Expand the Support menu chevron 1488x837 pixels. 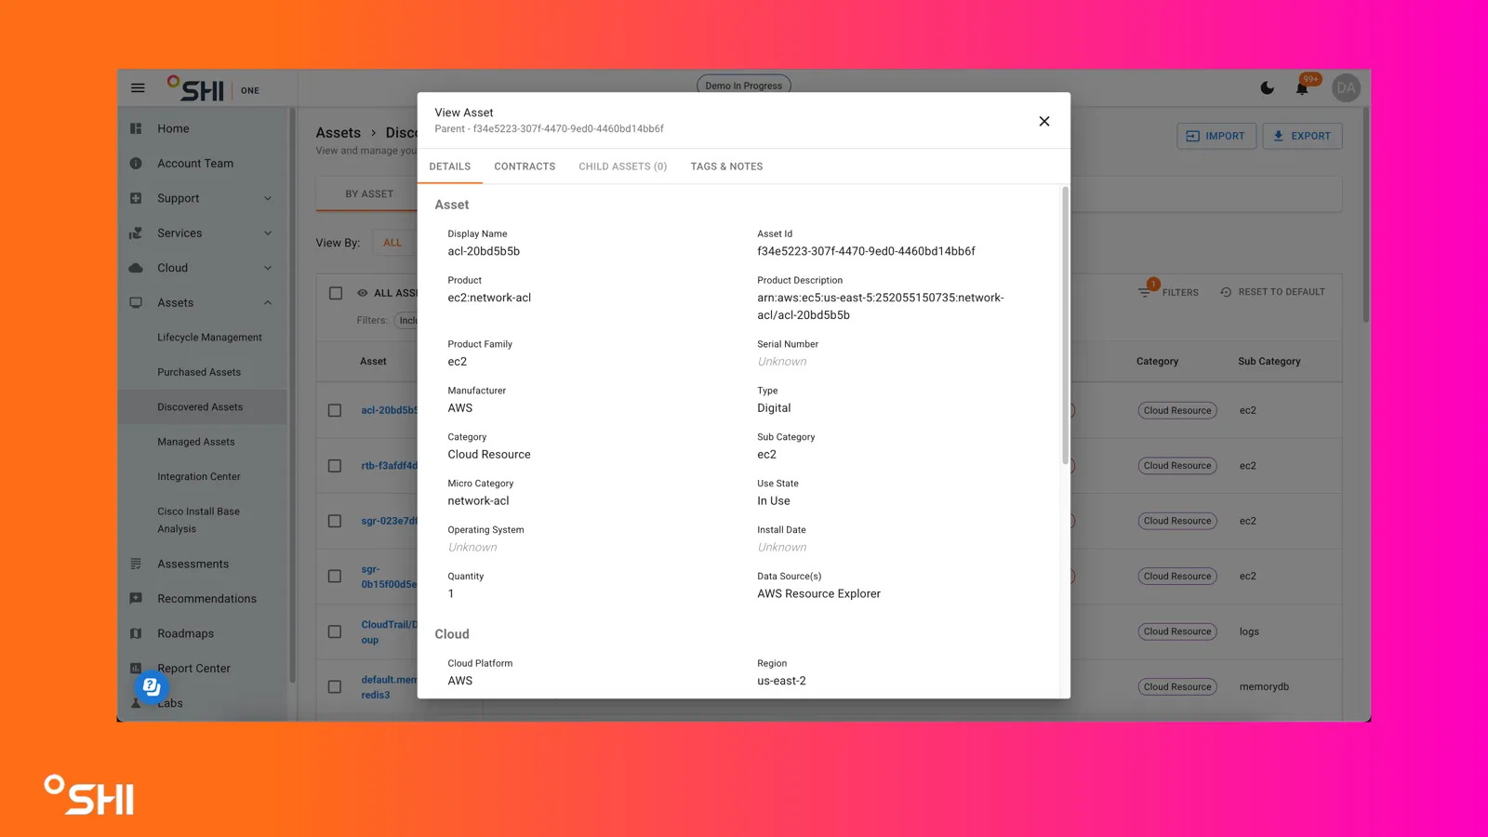268,198
